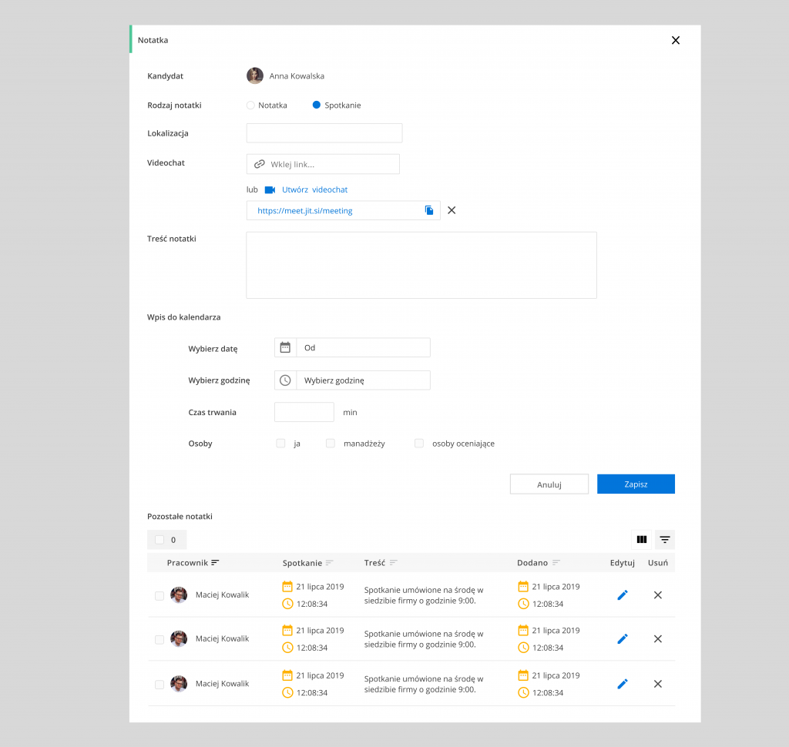789x747 pixels.
Task: Close the Notatka dialog with X
Action: (x=675, y=40)
